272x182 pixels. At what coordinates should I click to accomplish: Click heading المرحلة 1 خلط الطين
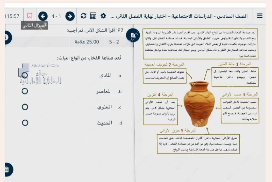pyautogui.click(x=235, y=64)
